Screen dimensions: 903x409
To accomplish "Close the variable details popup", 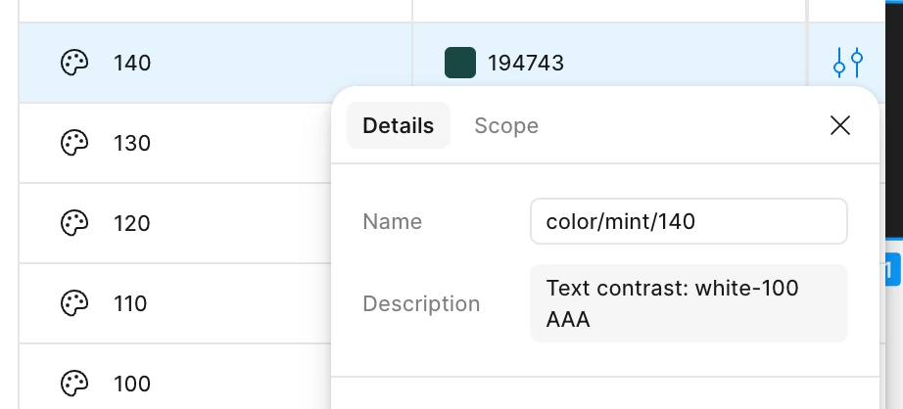I will [x=839, y=125].
